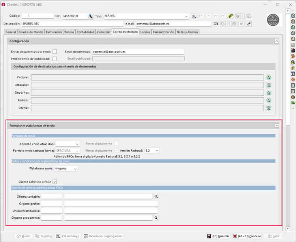Pick recipients for the Pedidos row
This screenshot has width=296, height=242.
pos(268,100)
